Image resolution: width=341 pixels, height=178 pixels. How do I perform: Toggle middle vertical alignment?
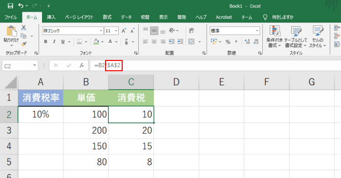pos(154,31)
